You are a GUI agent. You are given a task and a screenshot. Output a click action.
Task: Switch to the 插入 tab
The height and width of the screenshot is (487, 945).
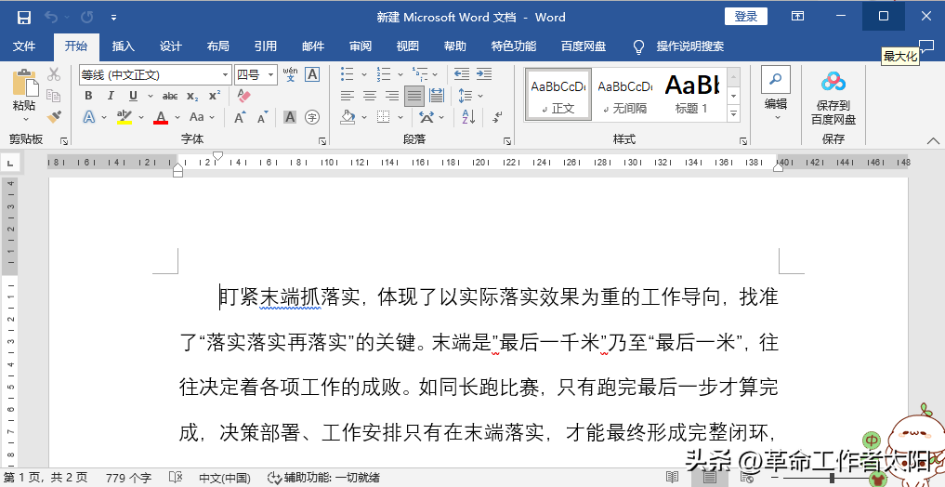click(x=124, y=46)
